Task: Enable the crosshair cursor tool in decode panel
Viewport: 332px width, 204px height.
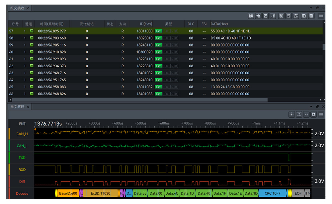Action: click(x=291, y=114)
